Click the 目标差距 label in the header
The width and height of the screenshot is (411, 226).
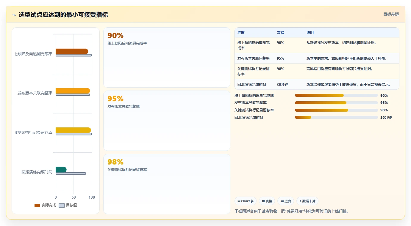pyautogui.click(x=391, y=14)
